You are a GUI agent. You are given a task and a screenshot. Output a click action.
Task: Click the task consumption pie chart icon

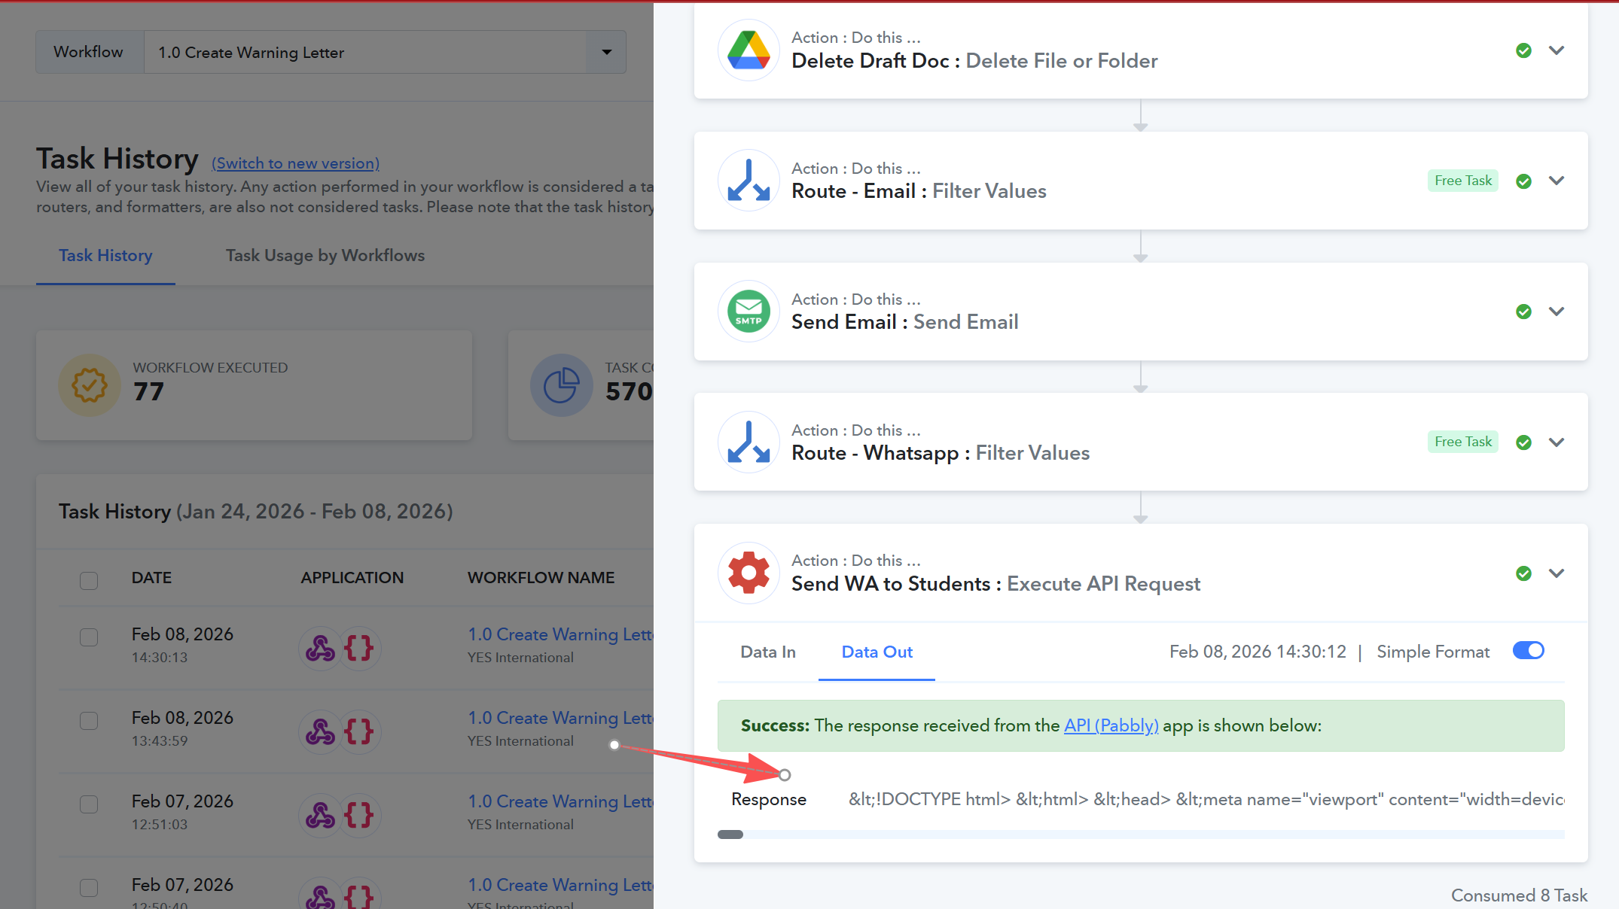pyautogui.click(x=561, y=385)
